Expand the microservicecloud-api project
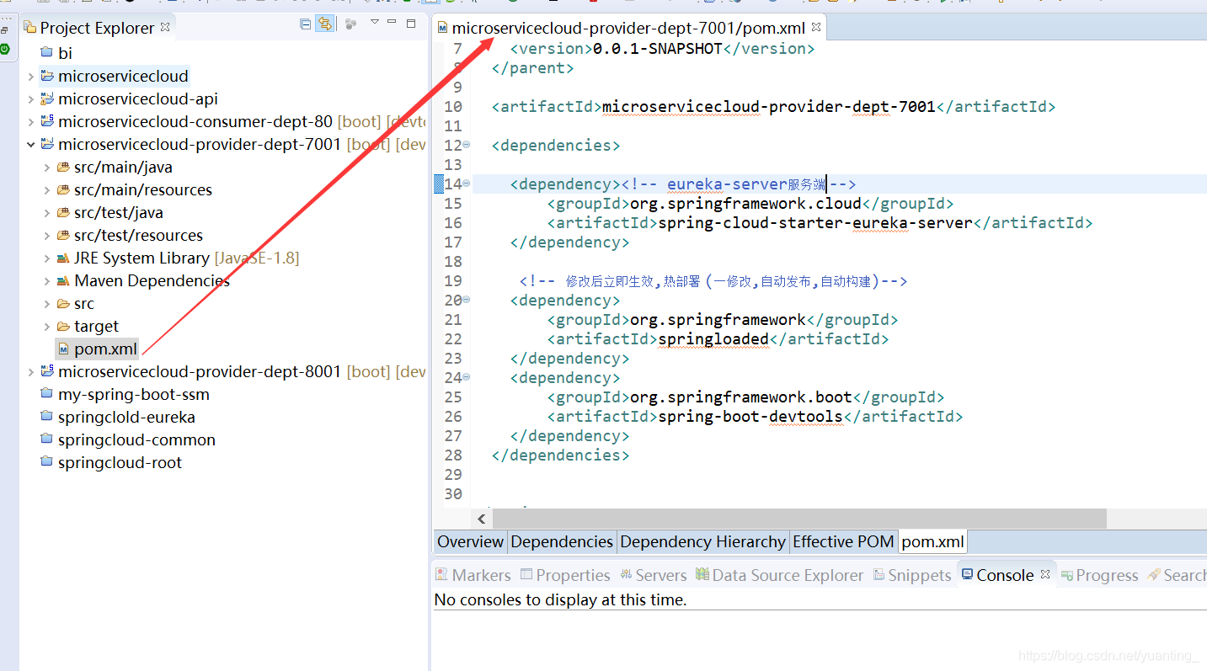The width and height of the screenshot is (1207, 671). [x=31, y=99]
